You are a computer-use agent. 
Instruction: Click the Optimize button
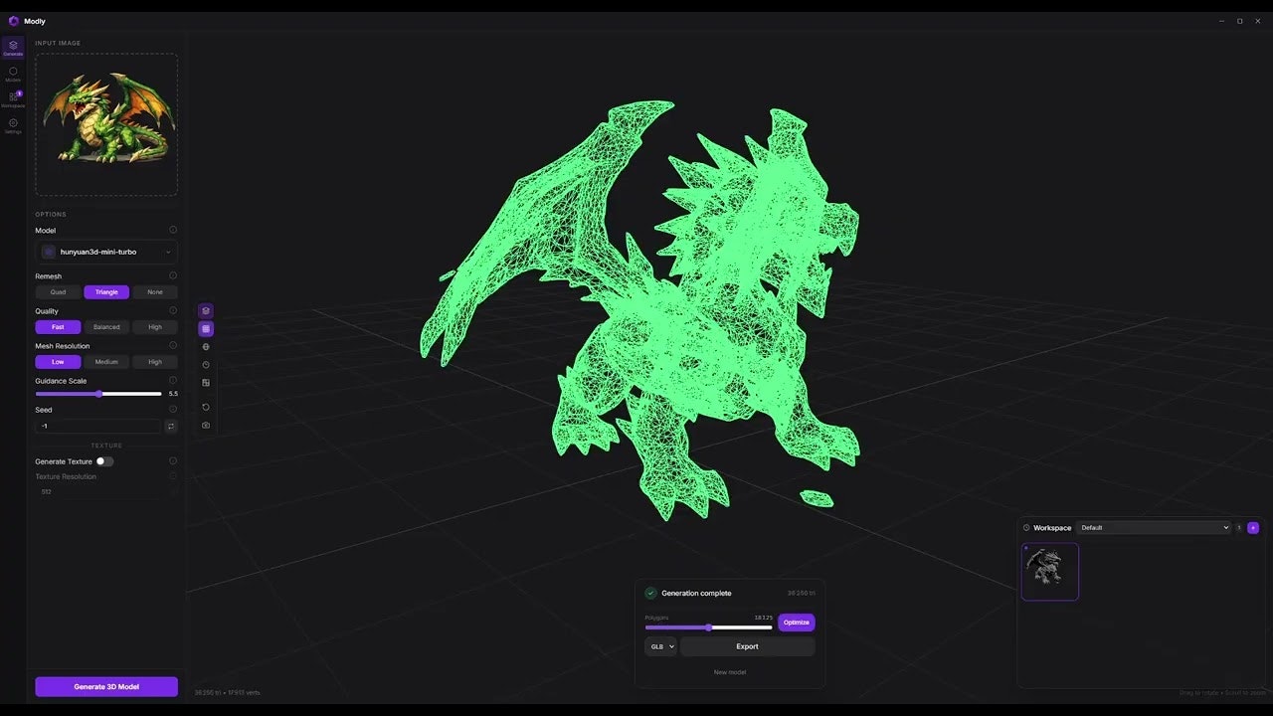797,623
